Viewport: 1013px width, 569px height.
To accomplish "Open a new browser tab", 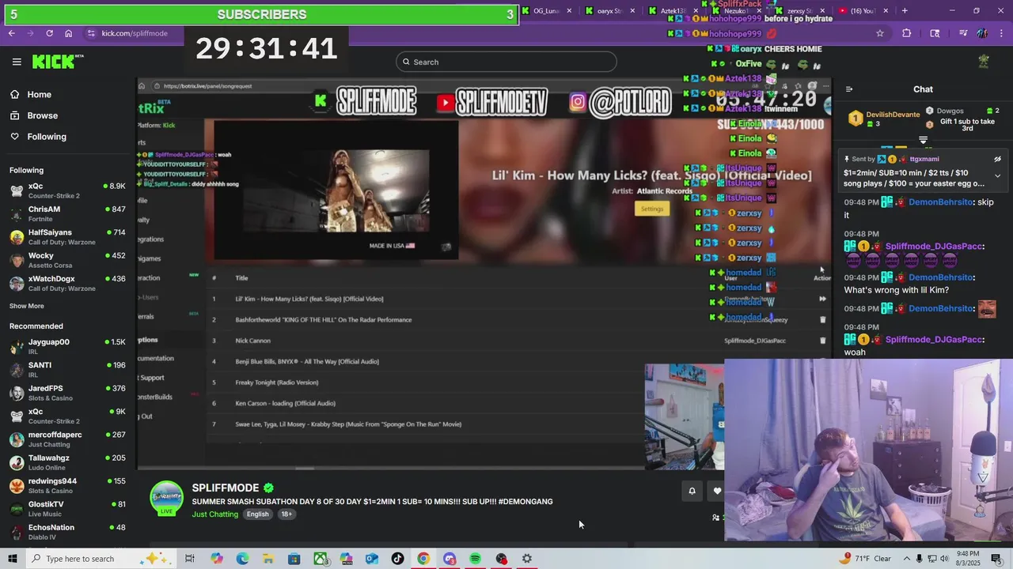I will tap(905, 11).
